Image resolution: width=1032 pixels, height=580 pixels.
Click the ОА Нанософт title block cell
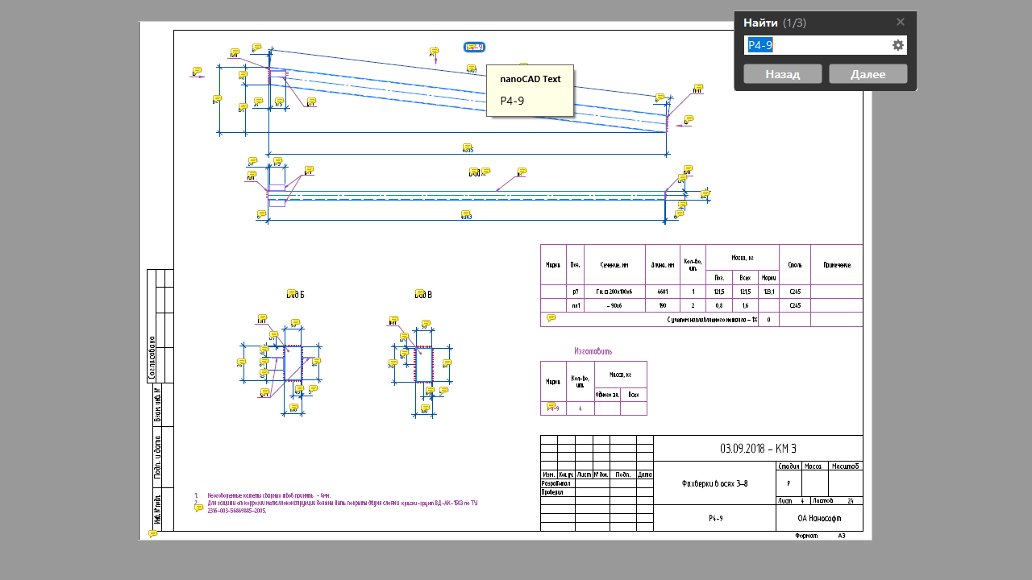coord(818,519)
